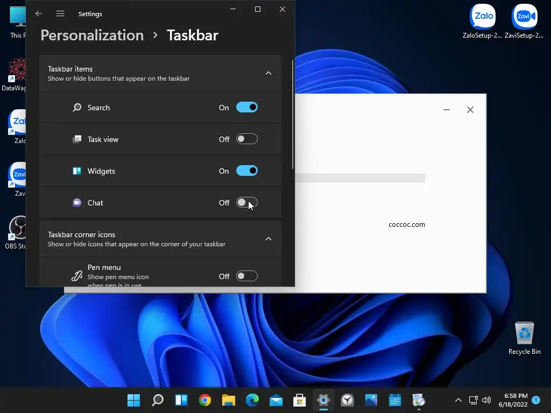Open the clock app icon on taskbar

(x=347, y=400)
